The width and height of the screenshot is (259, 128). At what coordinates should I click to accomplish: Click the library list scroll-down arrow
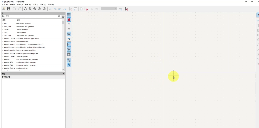(x=63, y=70)
